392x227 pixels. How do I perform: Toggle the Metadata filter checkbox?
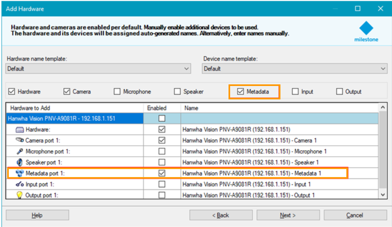[x=240, y=91]
